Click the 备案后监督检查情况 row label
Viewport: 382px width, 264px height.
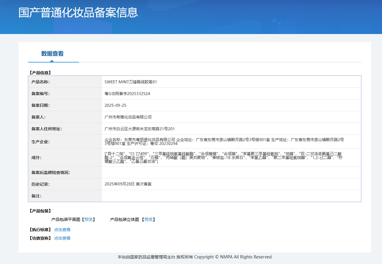[51, 172]
